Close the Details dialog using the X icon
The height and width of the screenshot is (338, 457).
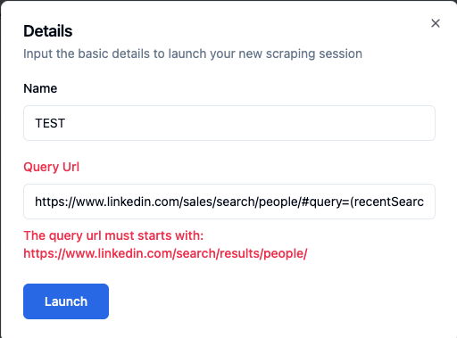436,23
